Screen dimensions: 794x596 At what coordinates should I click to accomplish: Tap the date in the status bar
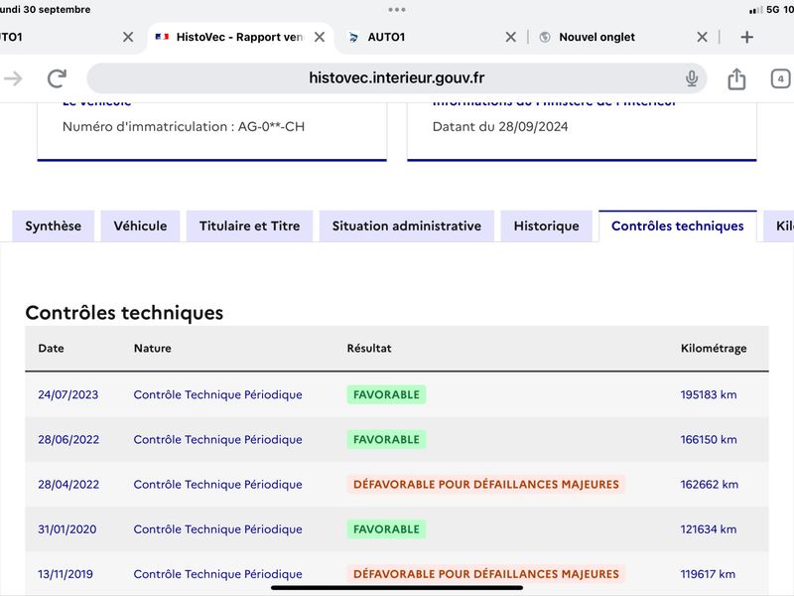pos(45,9)
